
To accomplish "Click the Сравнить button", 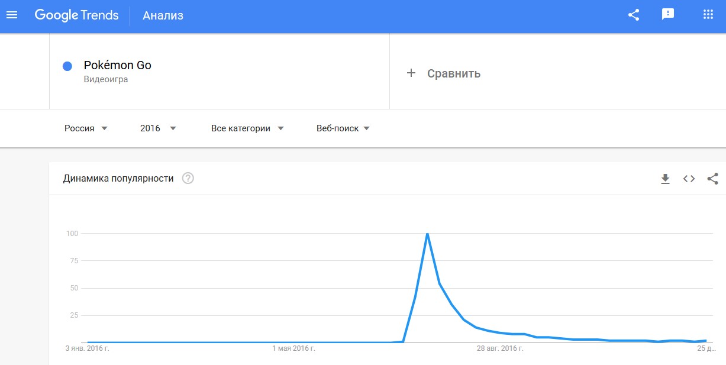I will 443,73.
